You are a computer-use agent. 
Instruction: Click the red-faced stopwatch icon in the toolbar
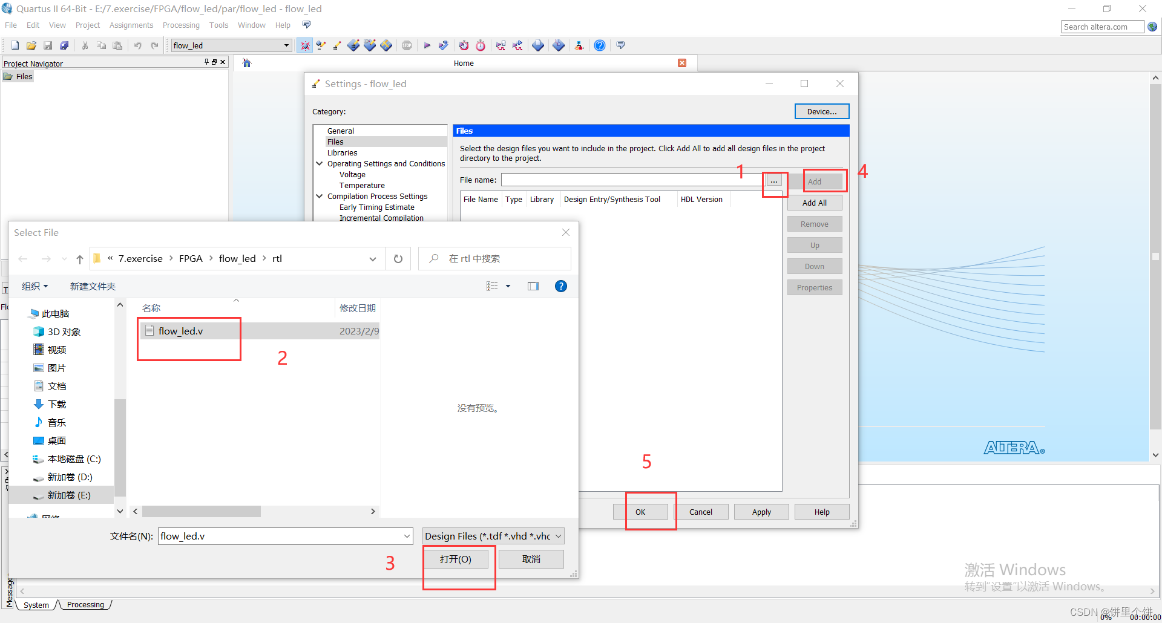pyautogui.click(x=464, y=45)
